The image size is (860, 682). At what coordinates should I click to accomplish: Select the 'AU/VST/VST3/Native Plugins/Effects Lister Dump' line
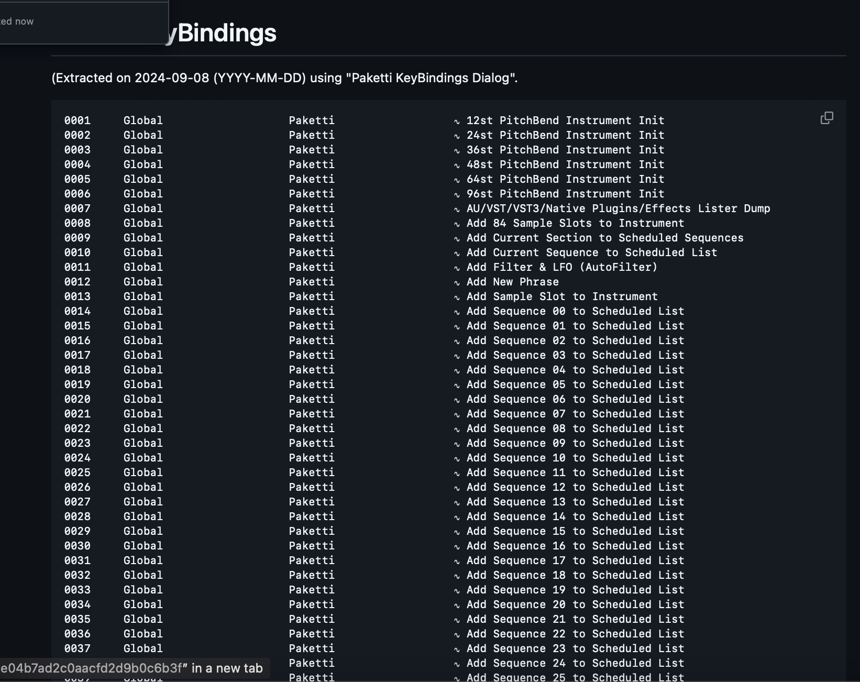[x=618, y=208]
